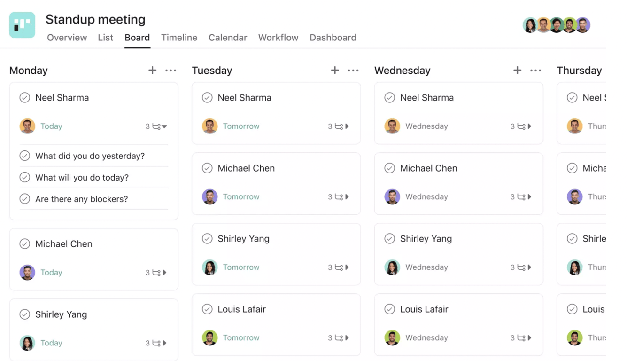This screenshot has width=627, height=361.
Task: Complete the 'What did you do yesterday?' subtask
Action: [x=25, y=156]
